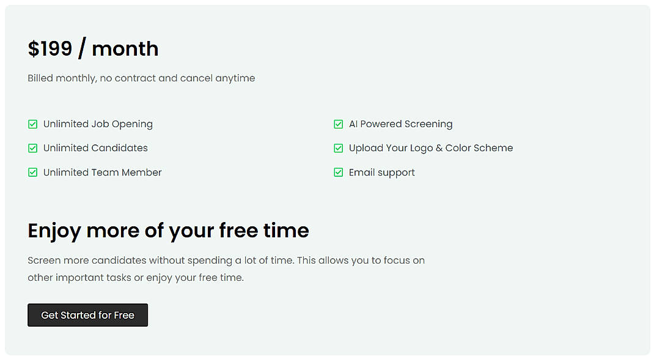This screenshot has height=356, width=654.
Task: Expand the Unlimited Candidates feature entry
Action: (95, 148)
